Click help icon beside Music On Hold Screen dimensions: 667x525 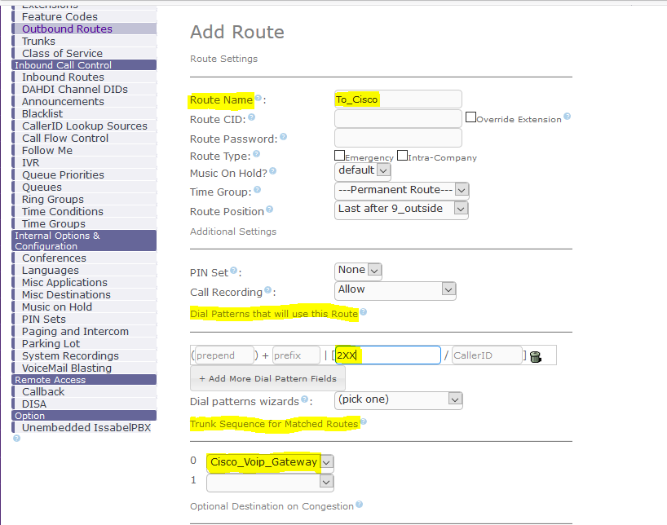pos(273,171)
